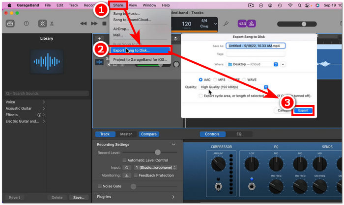Open the Apple menu
The height and width of the screenshot is (205, 344).
point(9,5)
